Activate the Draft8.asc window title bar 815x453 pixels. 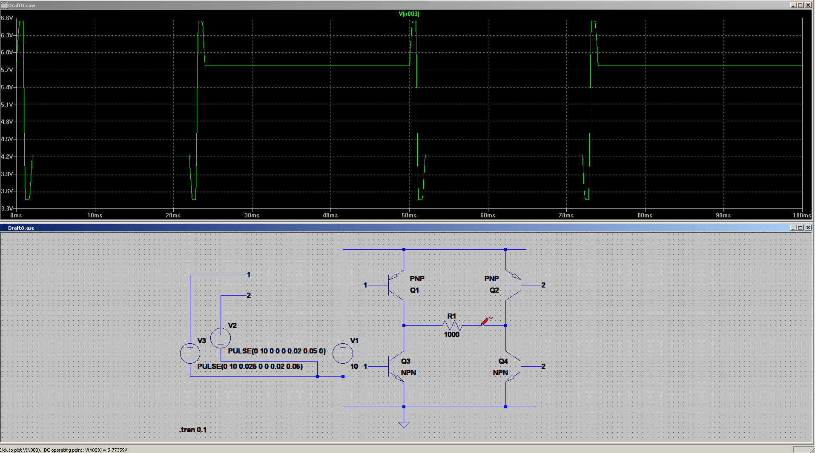pyautogui.click(x=383, y=228)
